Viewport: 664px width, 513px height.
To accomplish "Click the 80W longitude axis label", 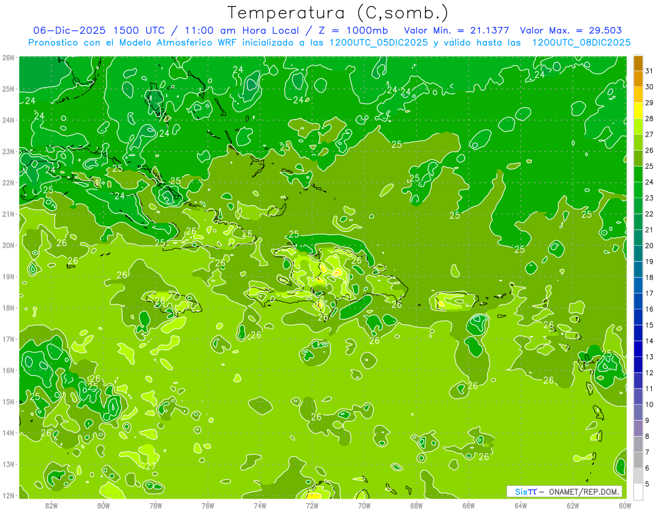I will [103, 505].
